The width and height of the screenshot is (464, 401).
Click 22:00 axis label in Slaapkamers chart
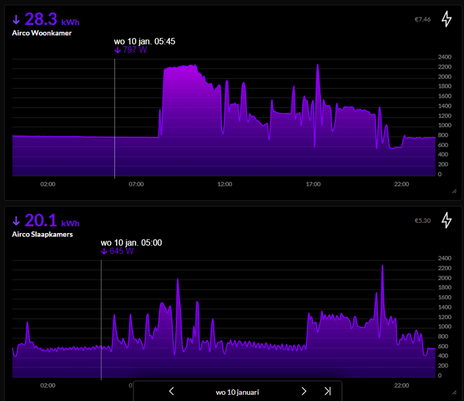[x=401, y=385]
